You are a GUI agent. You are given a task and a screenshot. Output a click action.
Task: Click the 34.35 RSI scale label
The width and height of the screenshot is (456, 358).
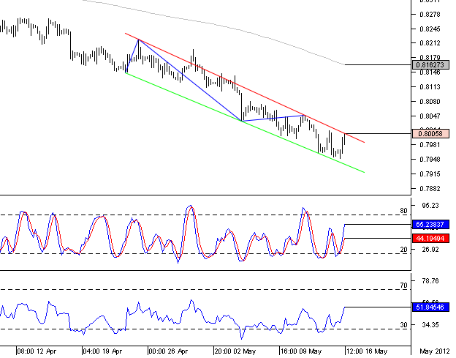[430, 325]
